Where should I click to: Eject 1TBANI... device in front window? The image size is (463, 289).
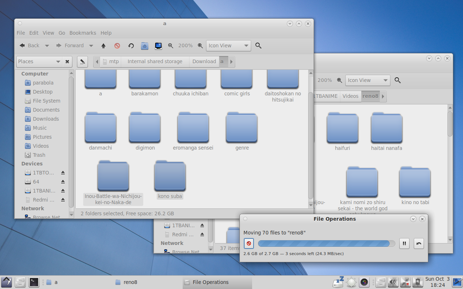pos(63,191)
